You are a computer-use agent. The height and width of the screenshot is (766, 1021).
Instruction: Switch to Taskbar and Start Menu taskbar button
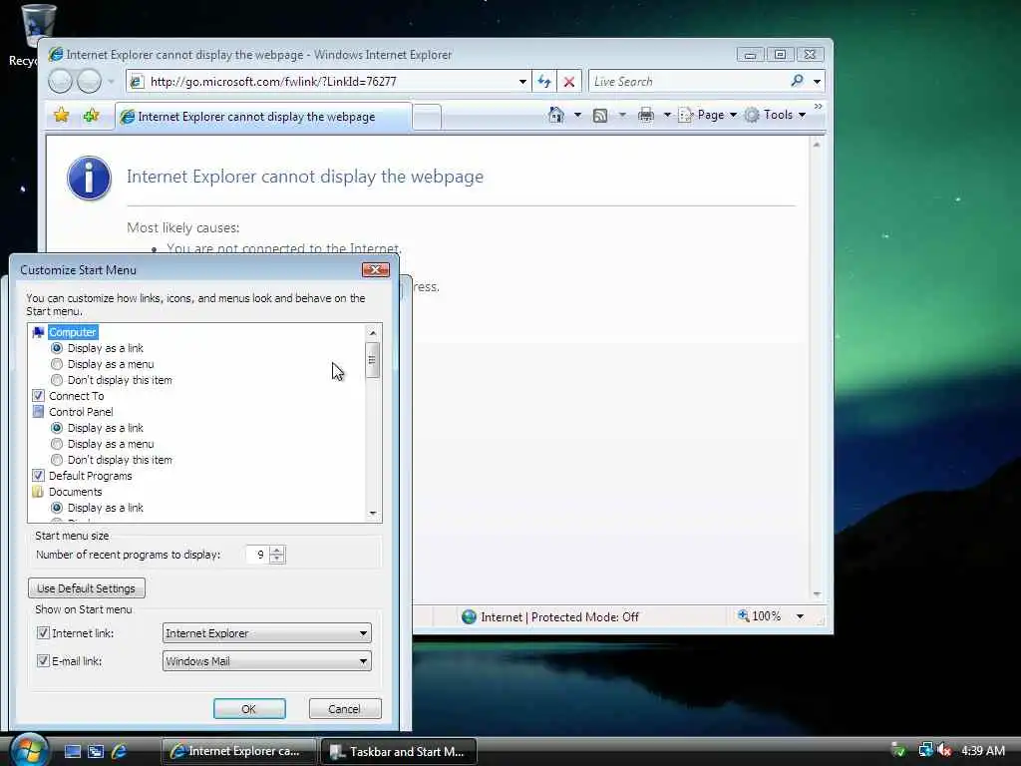399,752
